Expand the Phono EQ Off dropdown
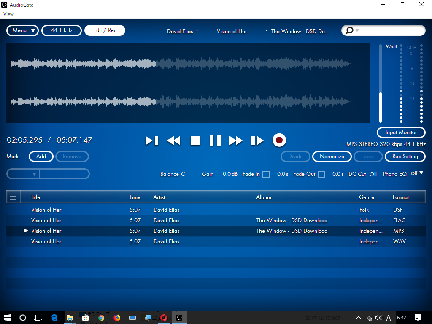Image resolution: width=432 pixels, height=324 pixels. point(417,173)
